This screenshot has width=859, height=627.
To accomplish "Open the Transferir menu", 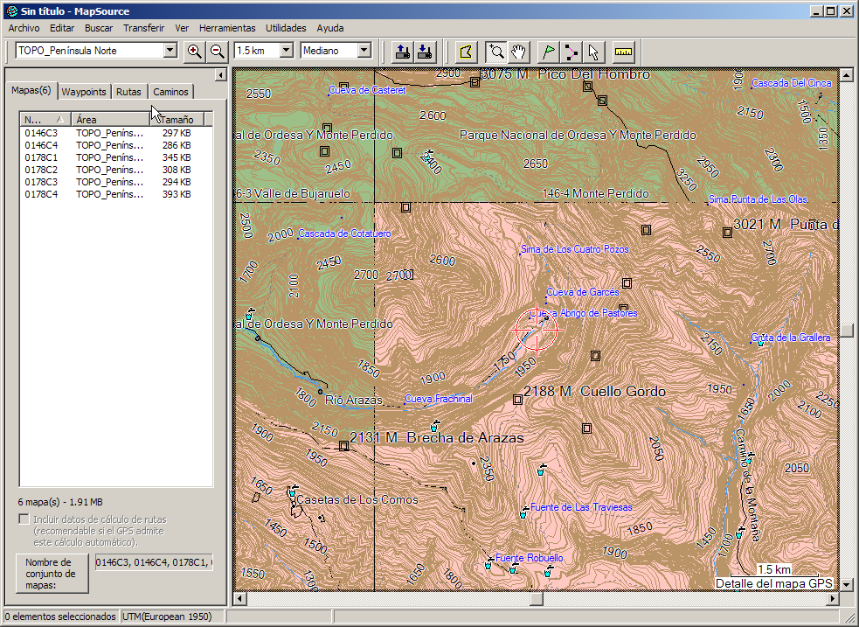I will point(143,28).
